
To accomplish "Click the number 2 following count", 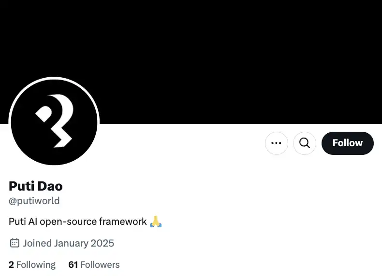I will click(11, 264).
